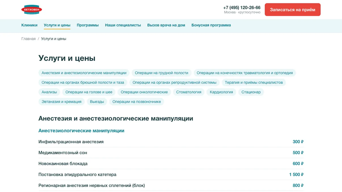Jump to Эвтаназия и кремация category

(62, 102)
